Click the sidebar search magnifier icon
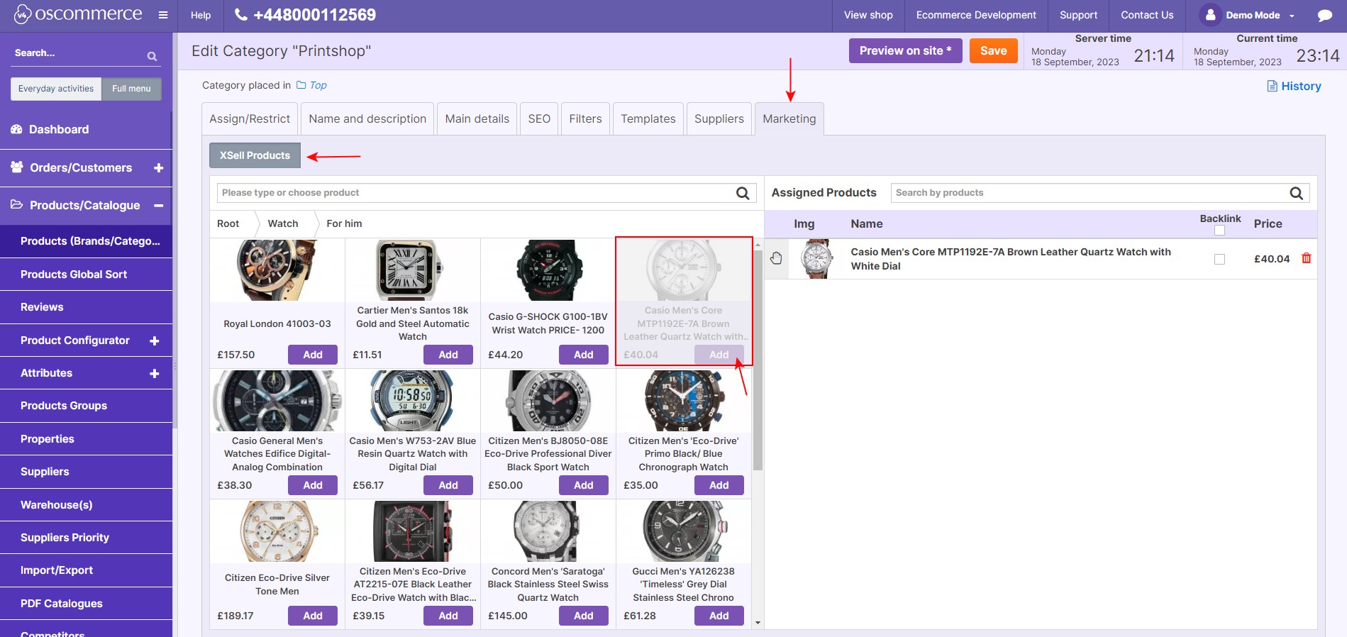This screenshot has height=637, width=1347. 152,56
